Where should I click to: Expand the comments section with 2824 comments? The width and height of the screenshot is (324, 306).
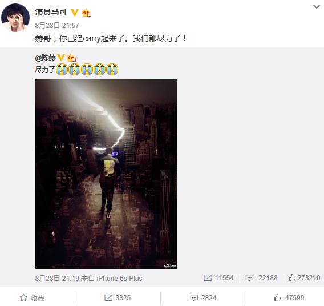coord(203,298)
